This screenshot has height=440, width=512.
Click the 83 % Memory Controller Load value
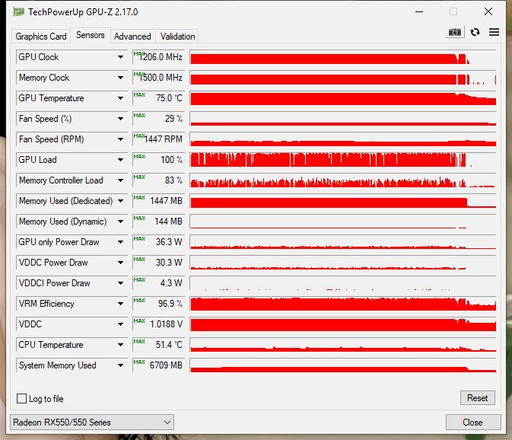[x=159, y=180]
